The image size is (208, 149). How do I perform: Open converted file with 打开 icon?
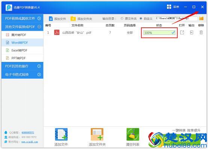(x=182, y=33)
